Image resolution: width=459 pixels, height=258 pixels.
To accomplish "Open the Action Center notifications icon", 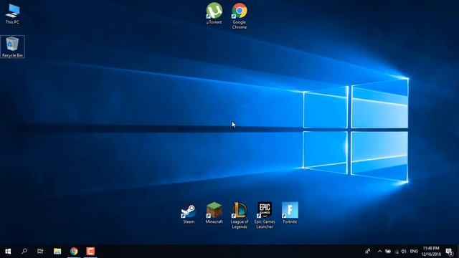I will pos(449,252).
